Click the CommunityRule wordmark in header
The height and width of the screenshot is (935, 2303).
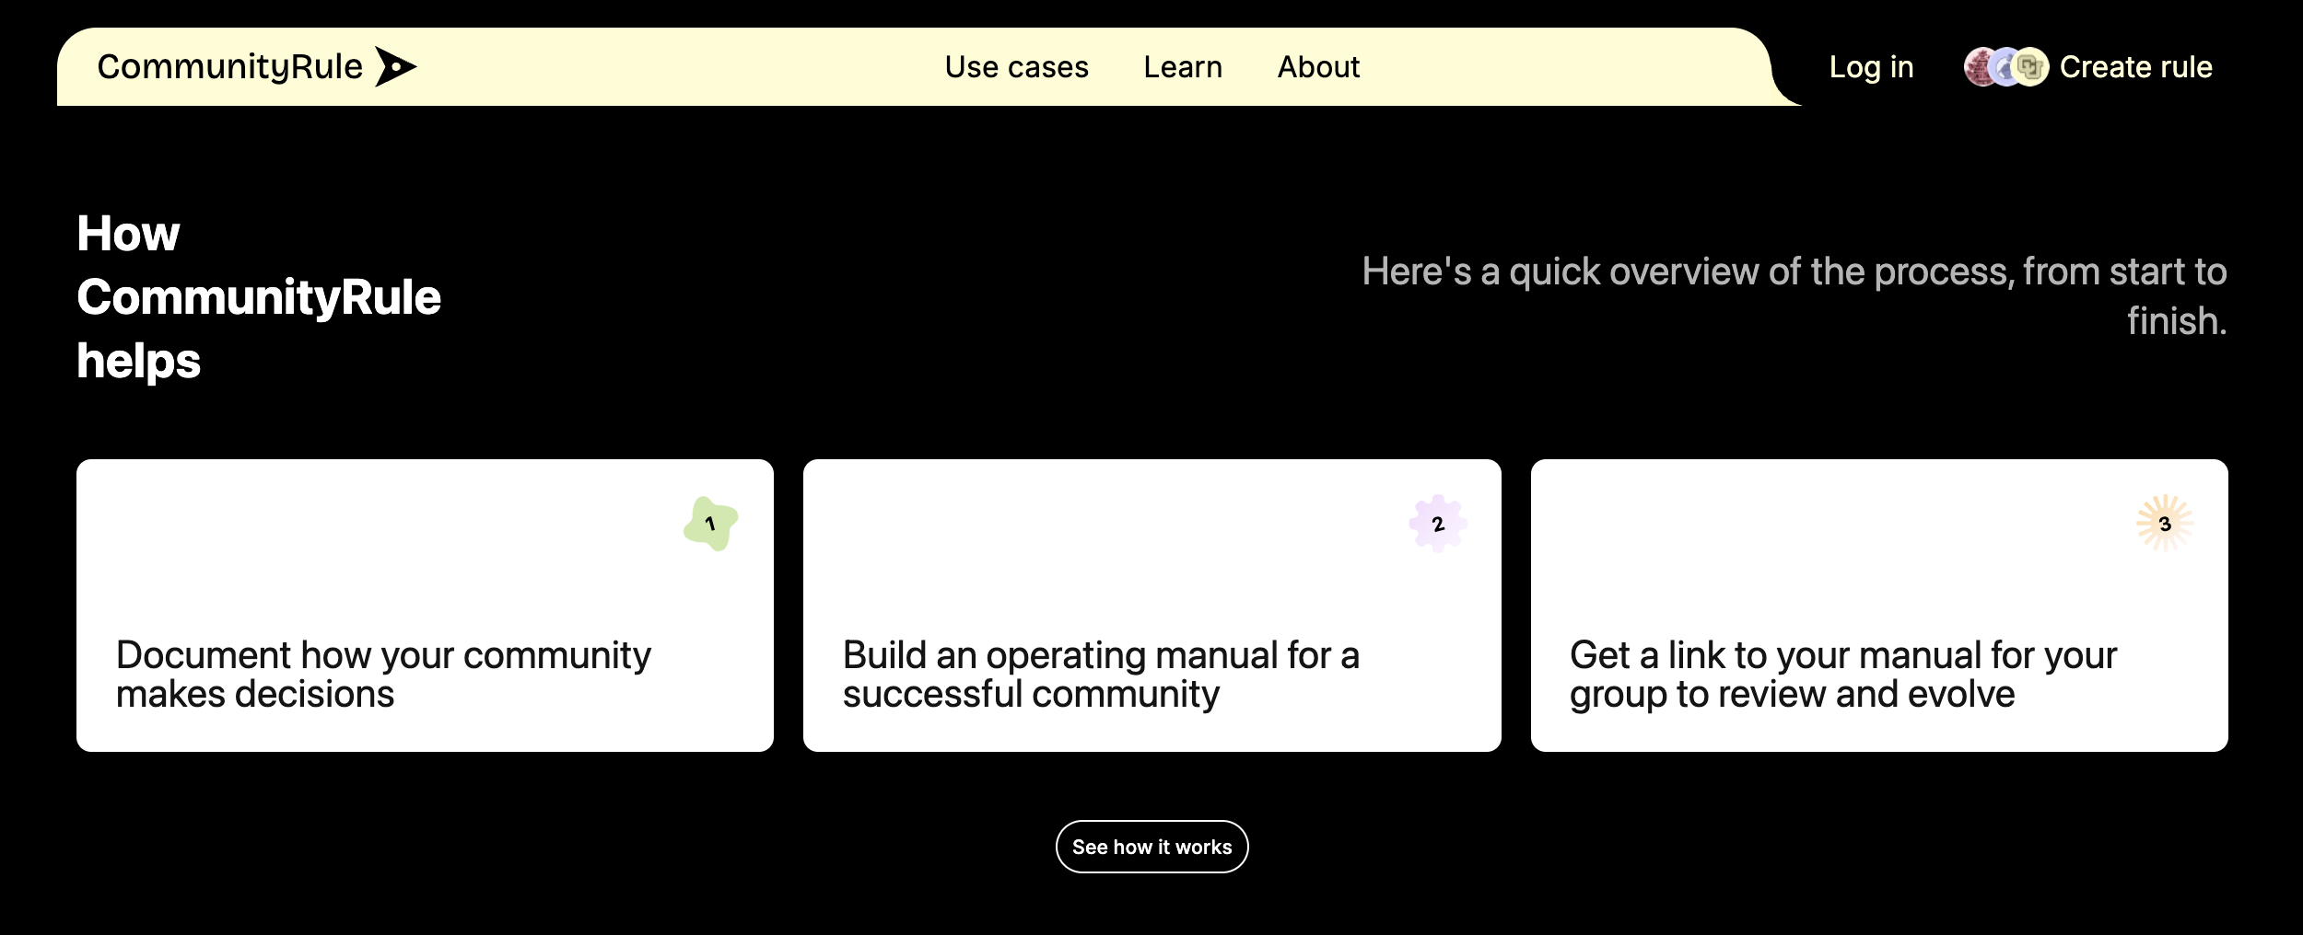(230, 67)
